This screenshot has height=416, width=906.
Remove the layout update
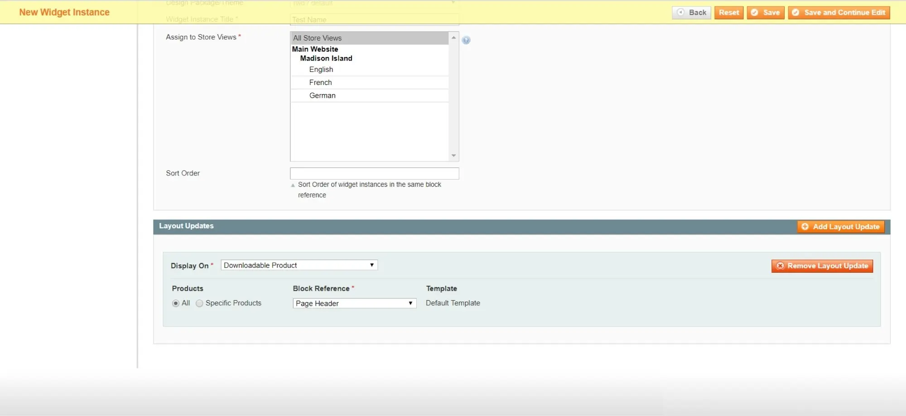tap(822, 266)
